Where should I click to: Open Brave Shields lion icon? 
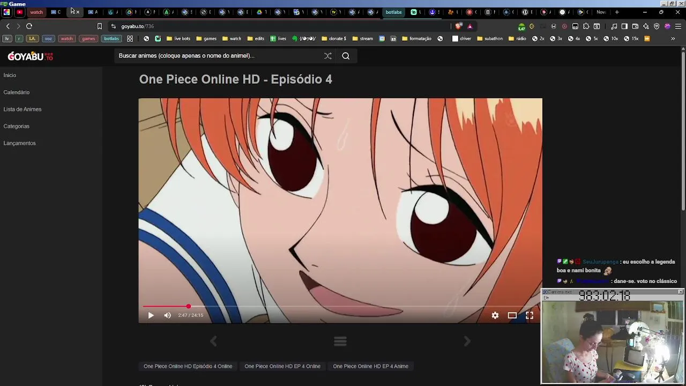tap(458, 26)
